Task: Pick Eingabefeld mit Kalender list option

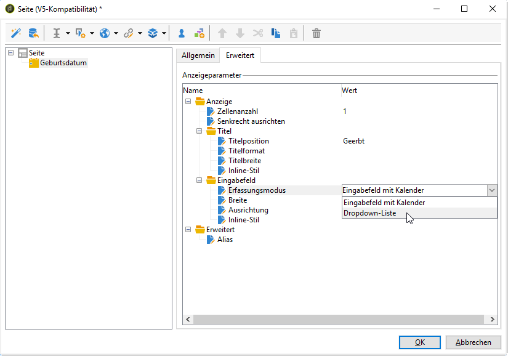Action: click(x=384, y=203)
